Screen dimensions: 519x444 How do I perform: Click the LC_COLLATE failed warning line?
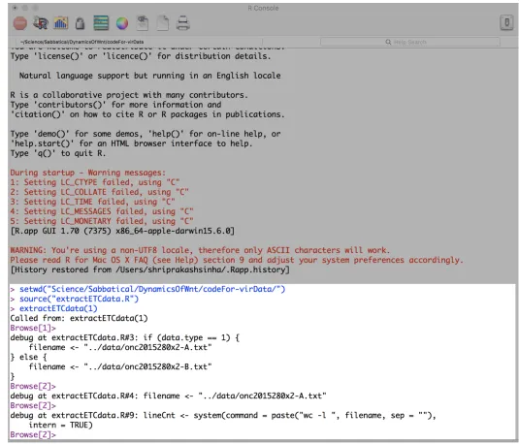click(x=99, y=192)
